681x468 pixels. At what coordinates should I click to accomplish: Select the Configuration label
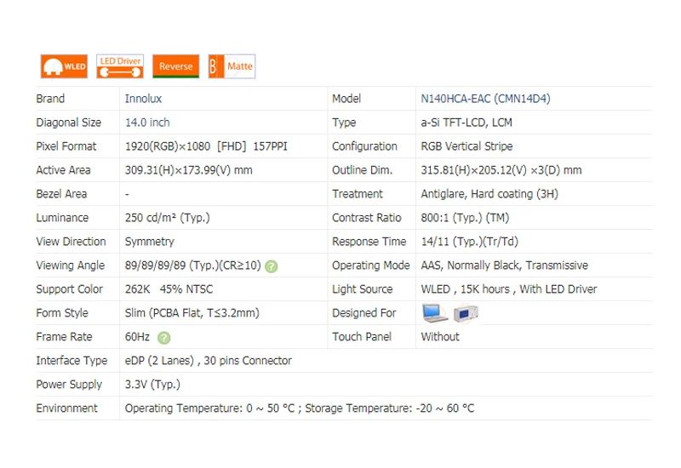pyautogui.click(x=365, y=146)
